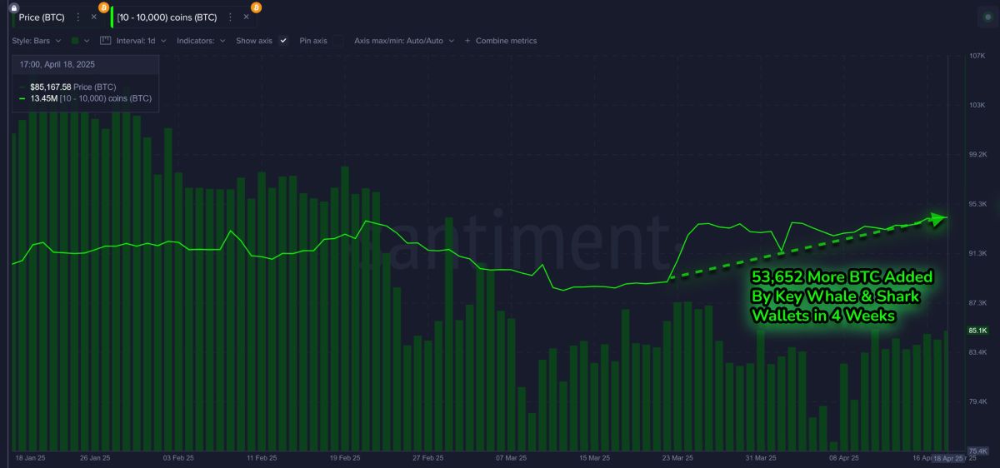Open the Interval: 1d dropdown

[x=142, y=40]
